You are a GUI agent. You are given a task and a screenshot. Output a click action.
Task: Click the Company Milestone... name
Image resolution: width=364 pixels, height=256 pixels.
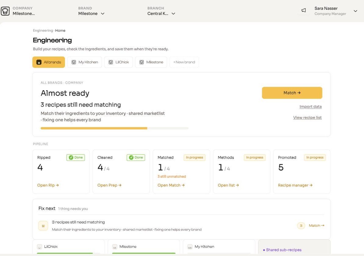pos(24,13)
